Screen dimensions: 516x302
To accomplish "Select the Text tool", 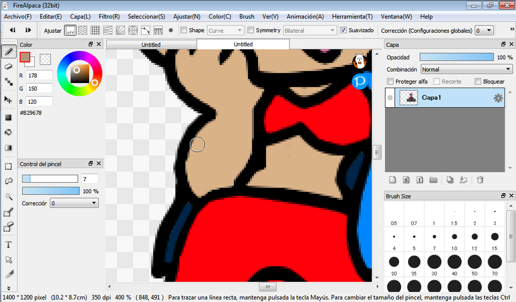I will pos(9,245).
